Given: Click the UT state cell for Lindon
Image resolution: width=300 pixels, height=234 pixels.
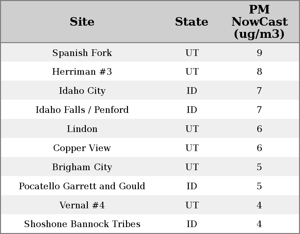Looking at the screenshot, I should click(x=191, y=129).
